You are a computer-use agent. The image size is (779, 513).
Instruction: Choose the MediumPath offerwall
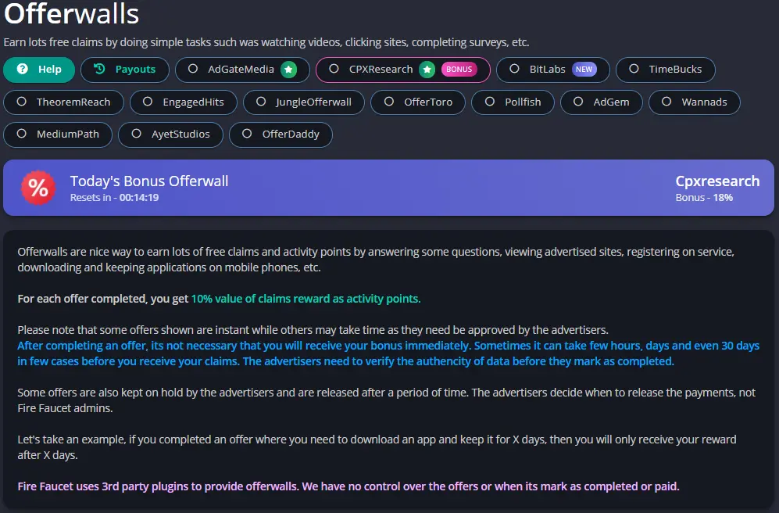click(x=58, y=135)
